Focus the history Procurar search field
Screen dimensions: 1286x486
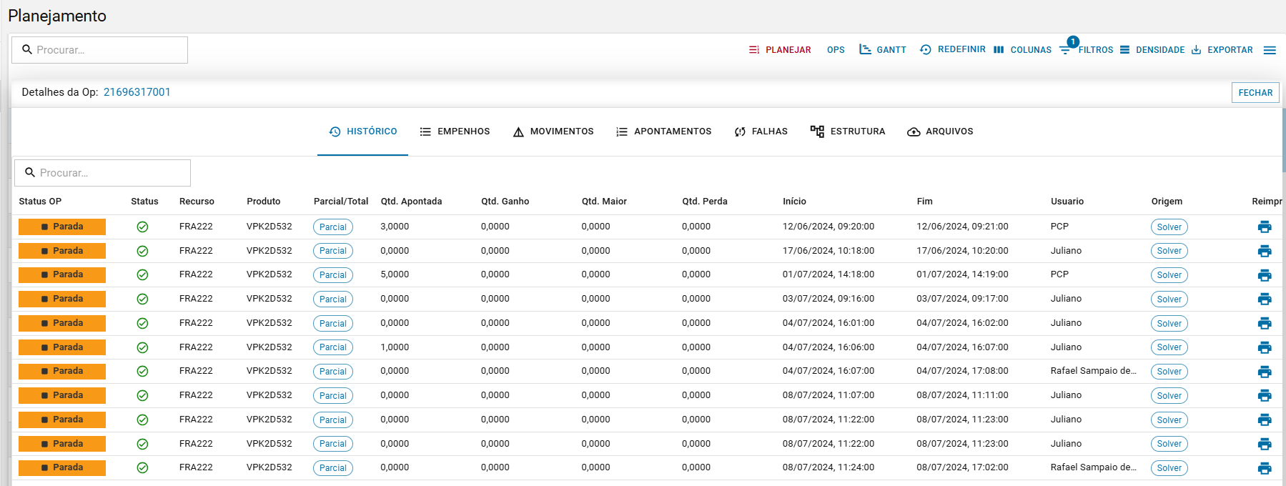click(103, 173)
